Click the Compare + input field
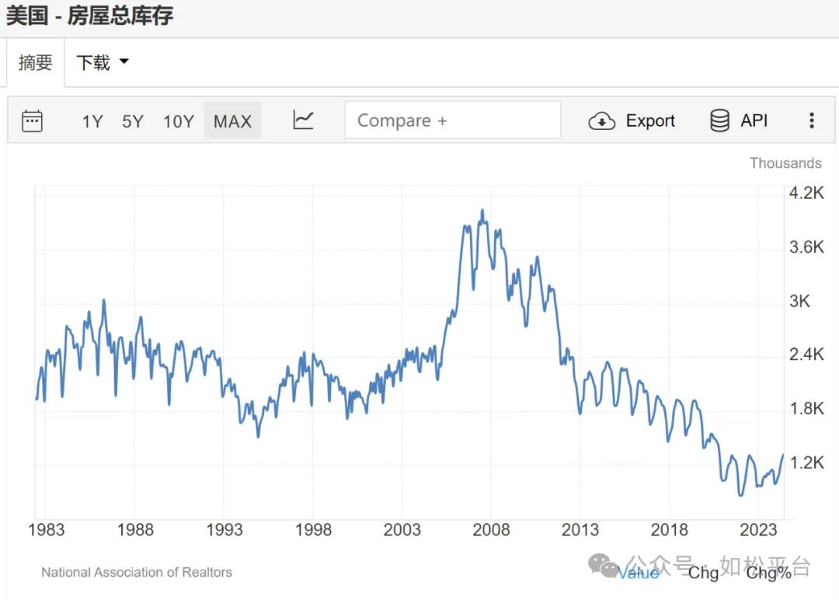The image size is (839, 600). point(452,120)
